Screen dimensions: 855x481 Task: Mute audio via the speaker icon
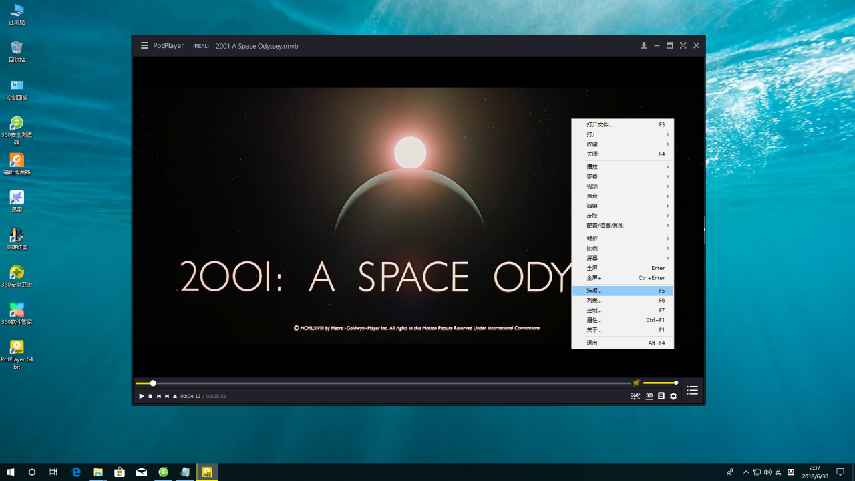tap(637, 383)
